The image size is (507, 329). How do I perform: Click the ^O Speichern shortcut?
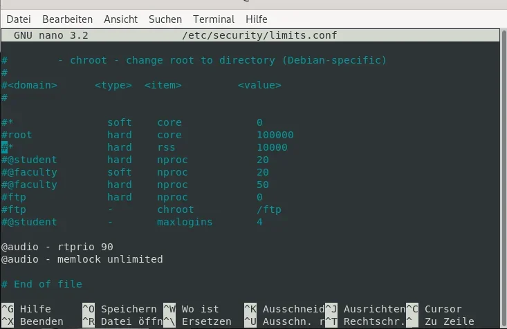pyautogui.click(x=120, y=309)
